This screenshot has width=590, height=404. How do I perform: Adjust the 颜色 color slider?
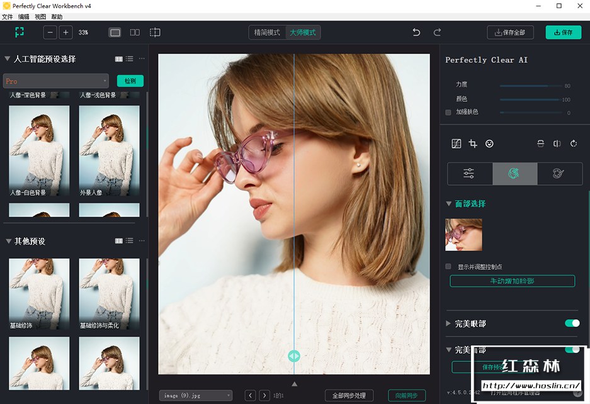[530, 99]
